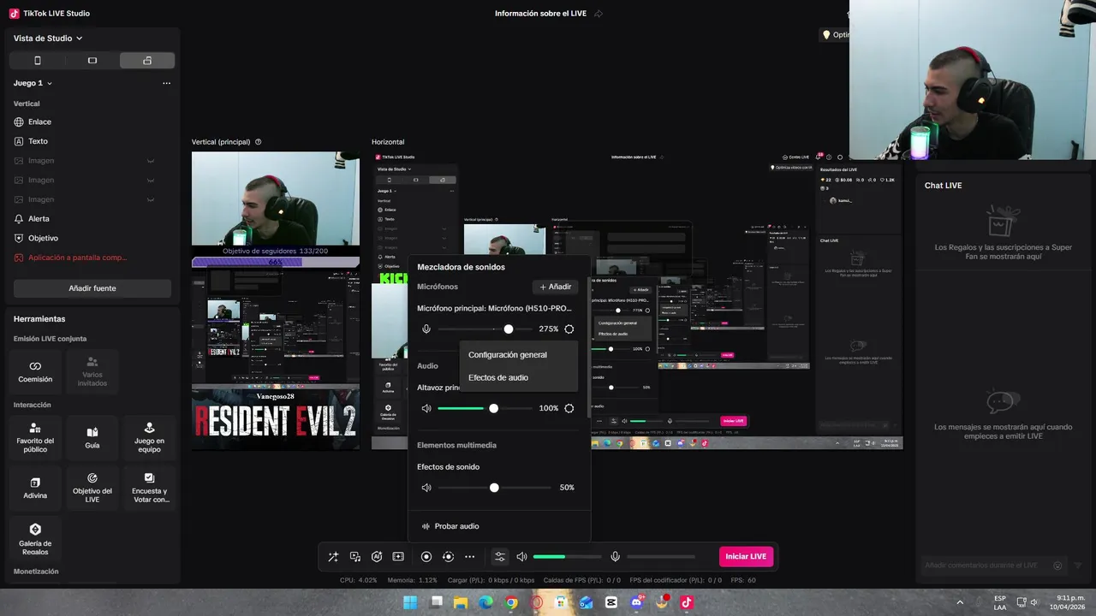Image resolution: width=1096 pixels, height=616 pixels.
Task: Click + Añadir in Micrófonos section
Action: point(555,287)
